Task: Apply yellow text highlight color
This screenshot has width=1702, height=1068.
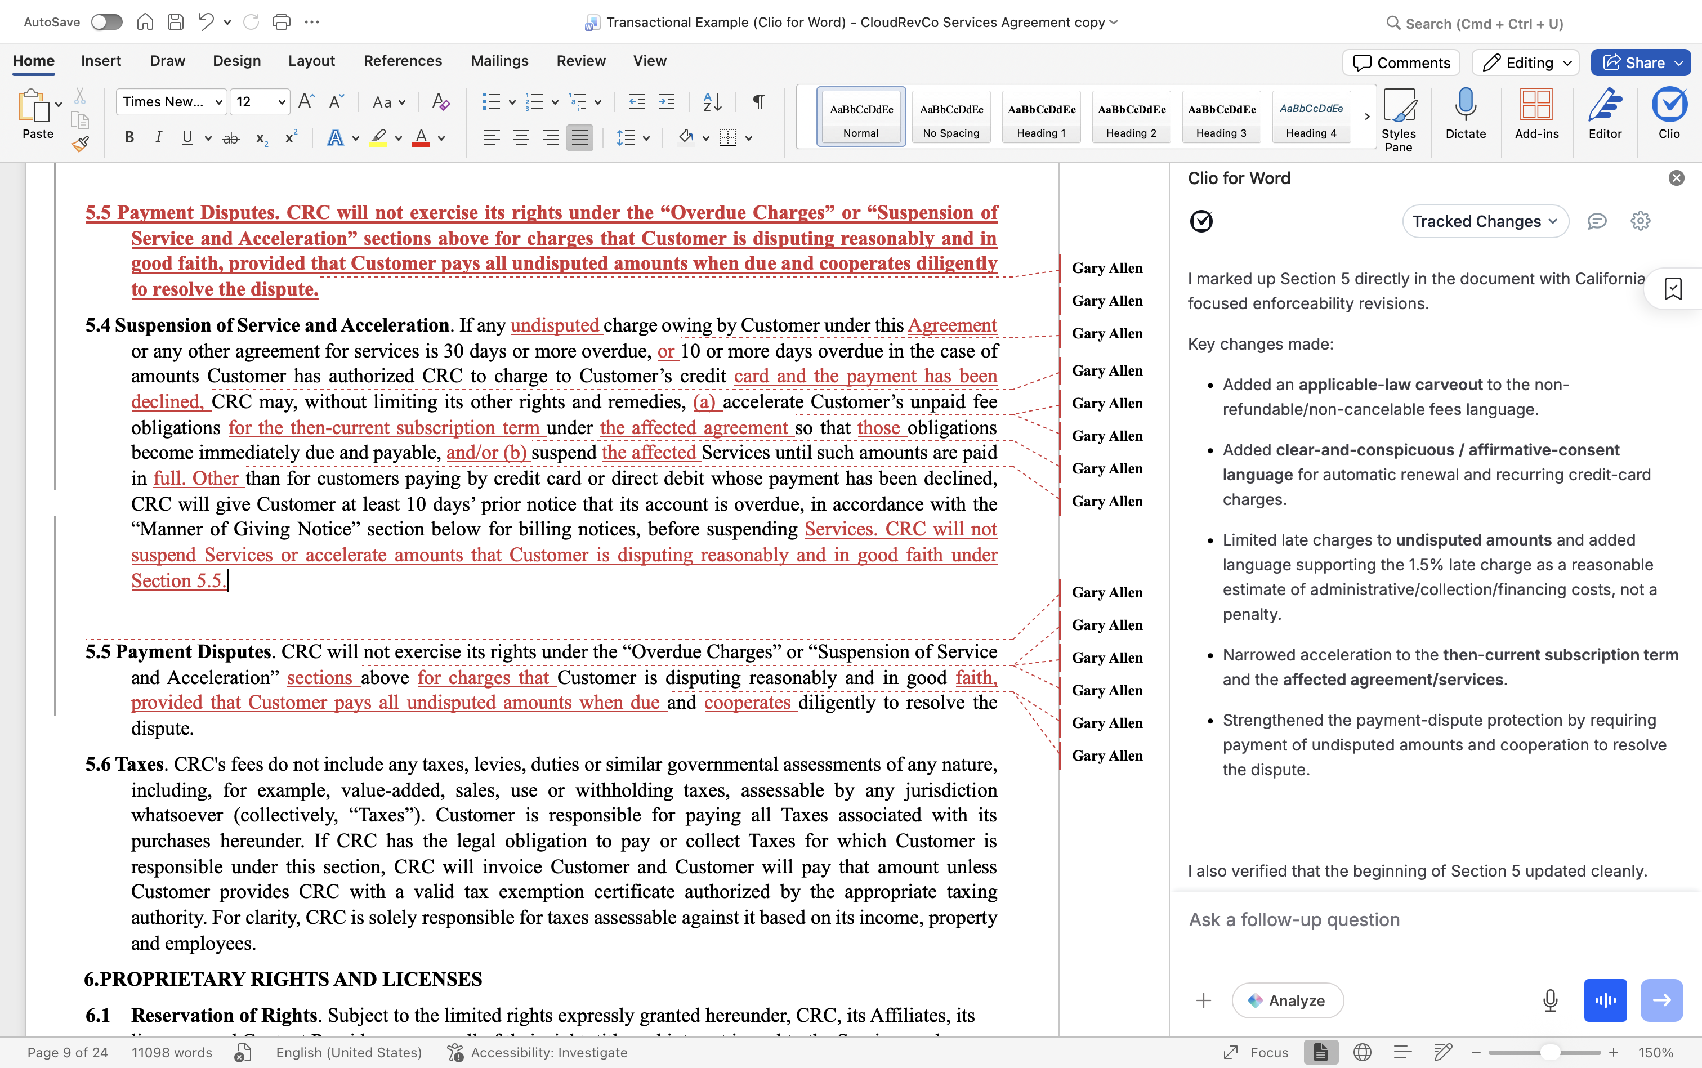Action: tap(378, 138)
